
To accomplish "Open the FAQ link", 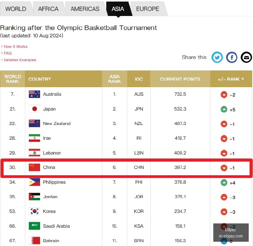I will point(7,53).
